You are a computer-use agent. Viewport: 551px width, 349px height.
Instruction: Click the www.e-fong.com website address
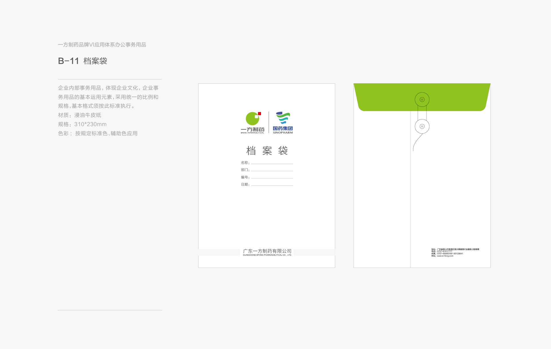(x=445, y=256)
